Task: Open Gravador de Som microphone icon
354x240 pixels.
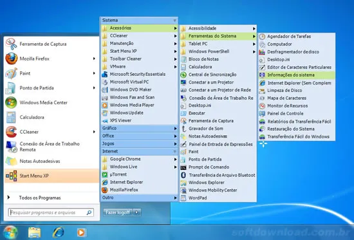Action: coord(183,129)
